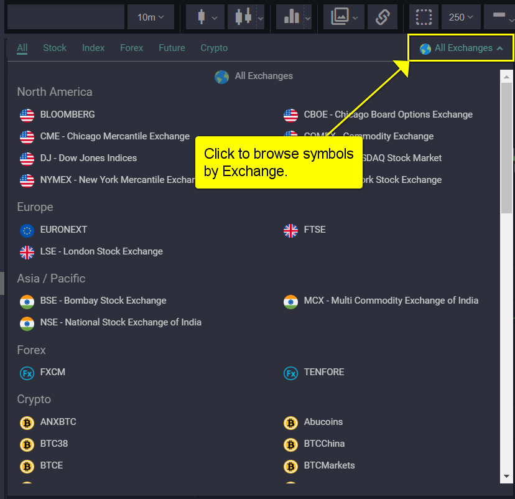Click the US flag next to NYMEX
Screen dimensions: 515x499
tap(27, 180)
